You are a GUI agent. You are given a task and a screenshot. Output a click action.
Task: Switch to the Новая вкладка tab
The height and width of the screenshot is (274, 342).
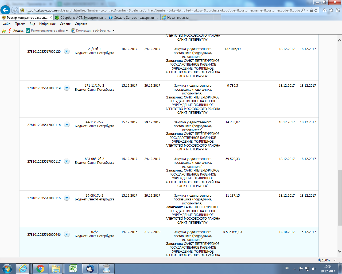(187, 17)
